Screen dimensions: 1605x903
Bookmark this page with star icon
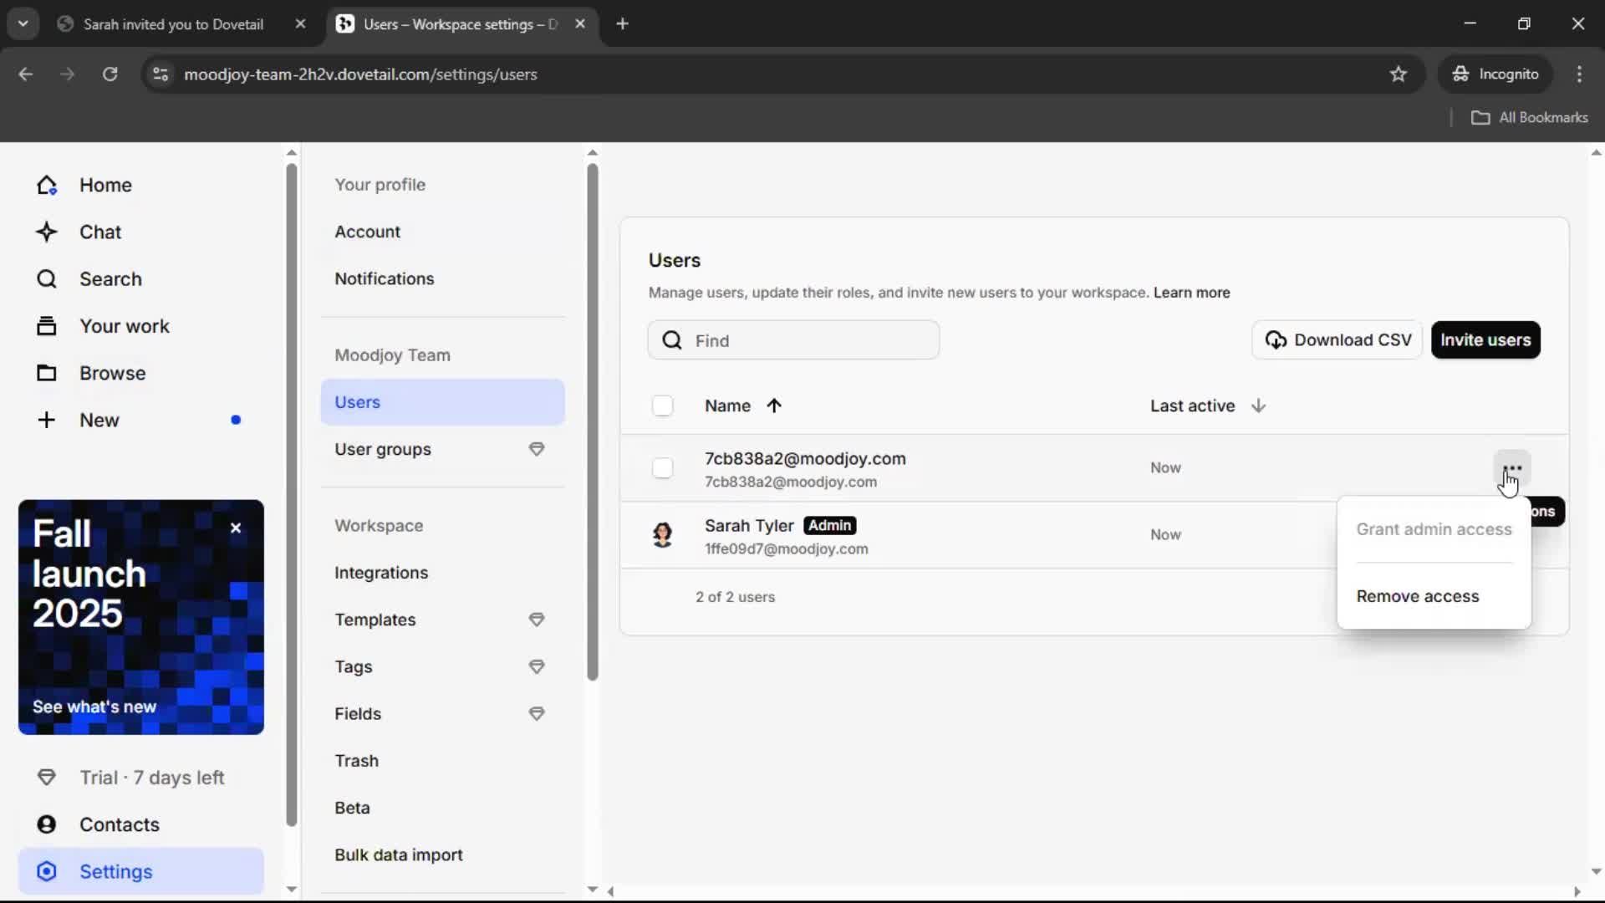click(1398, 74)
